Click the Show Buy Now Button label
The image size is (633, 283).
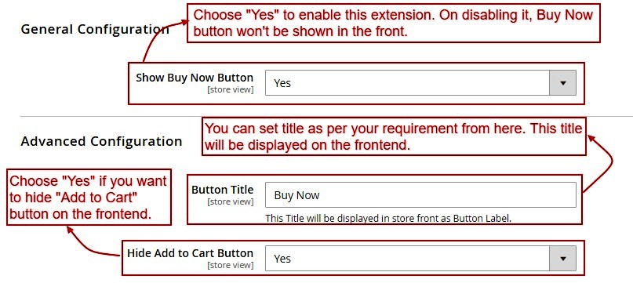pos(195,78)
